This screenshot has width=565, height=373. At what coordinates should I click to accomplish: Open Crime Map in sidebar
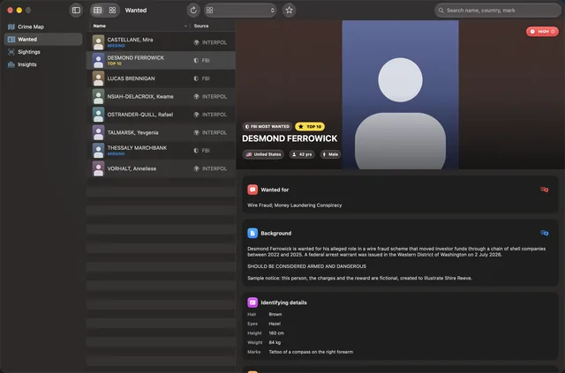click(x=43, y=26)
